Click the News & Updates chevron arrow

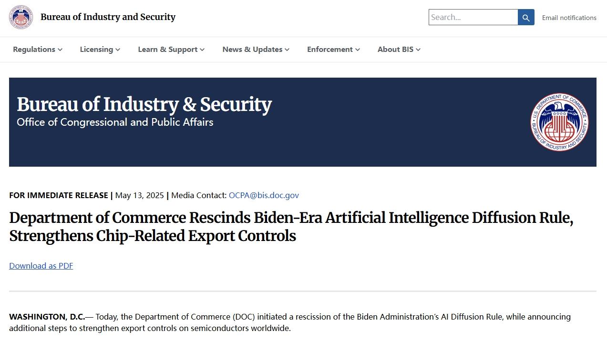pos(287,50)
